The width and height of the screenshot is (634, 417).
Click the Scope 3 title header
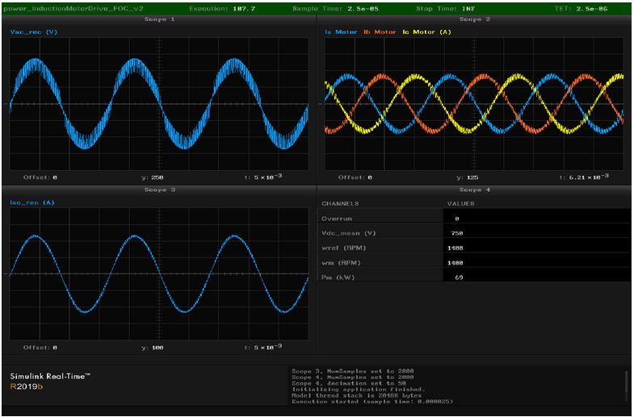click(158, 189)
